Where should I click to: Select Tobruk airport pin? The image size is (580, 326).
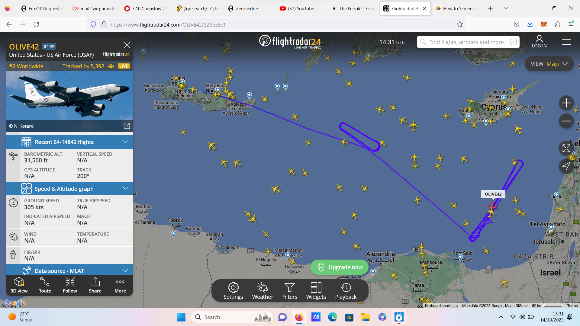coord(173,234)
